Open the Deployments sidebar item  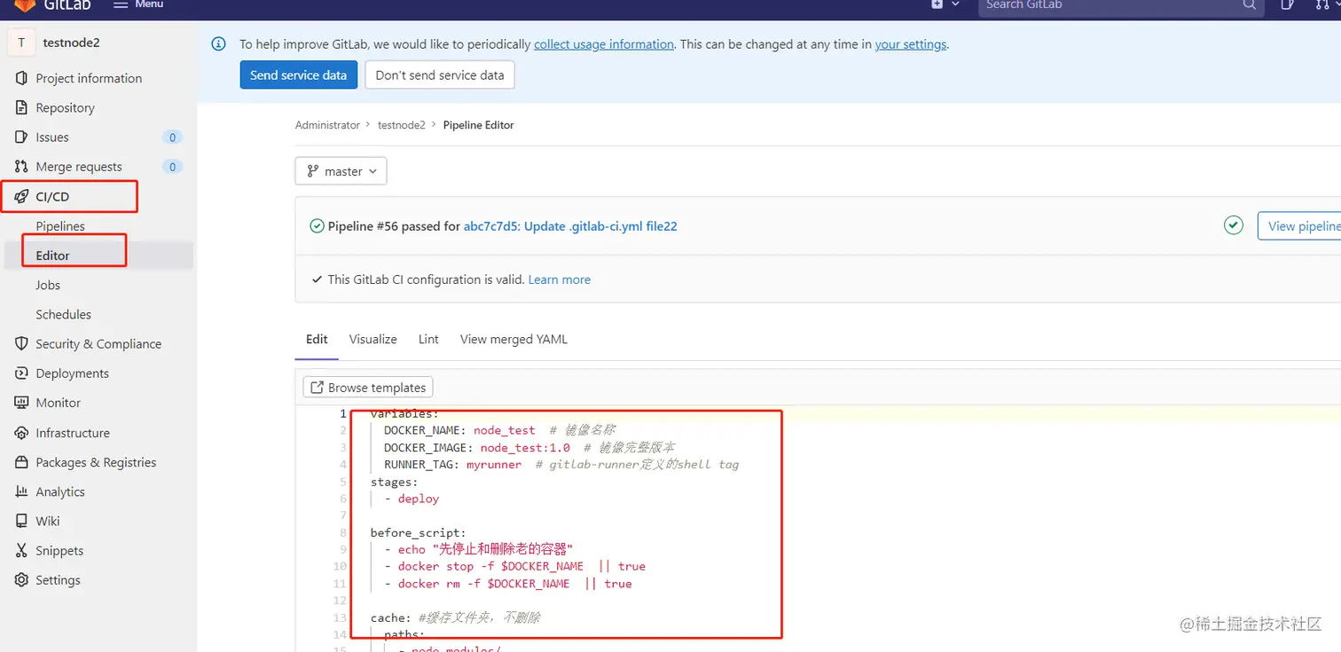[72, 373]
